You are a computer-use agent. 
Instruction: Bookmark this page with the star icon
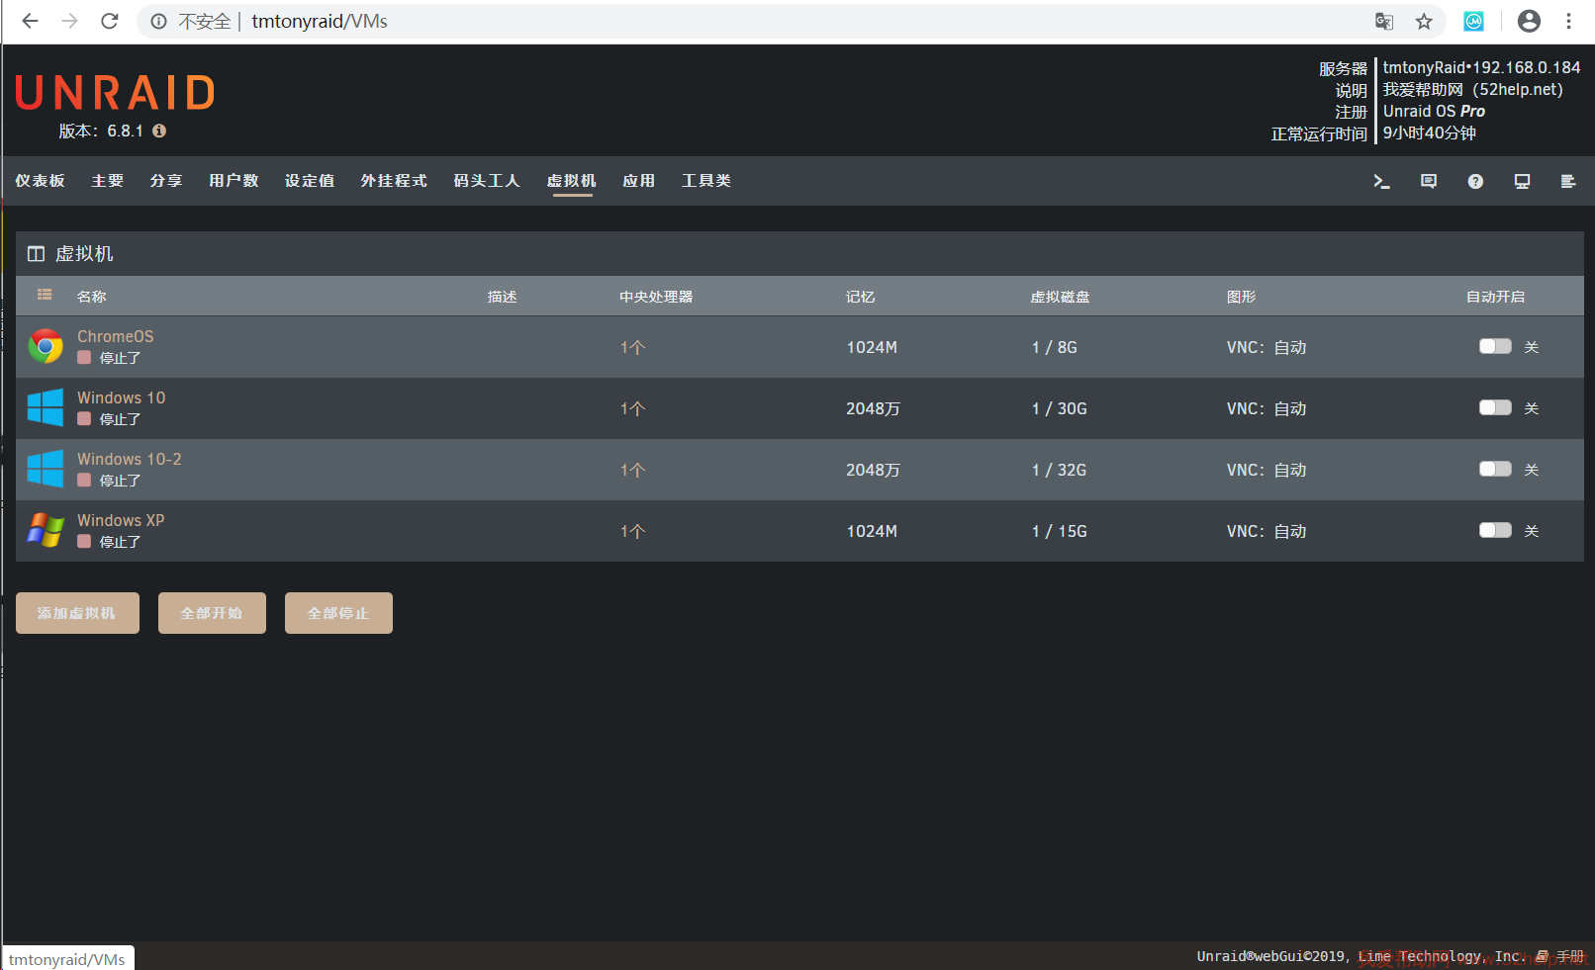tap(1424, 22)
